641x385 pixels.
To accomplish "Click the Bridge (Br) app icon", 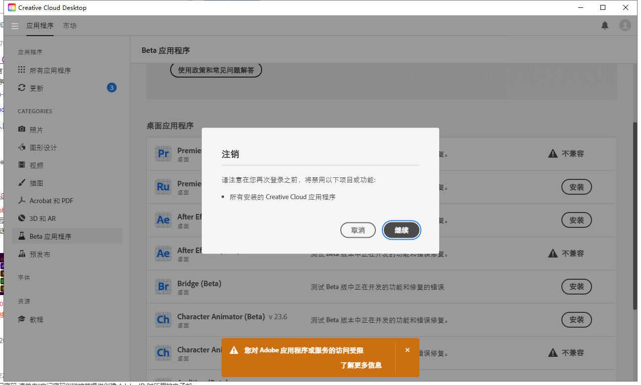I will (163, 286).
